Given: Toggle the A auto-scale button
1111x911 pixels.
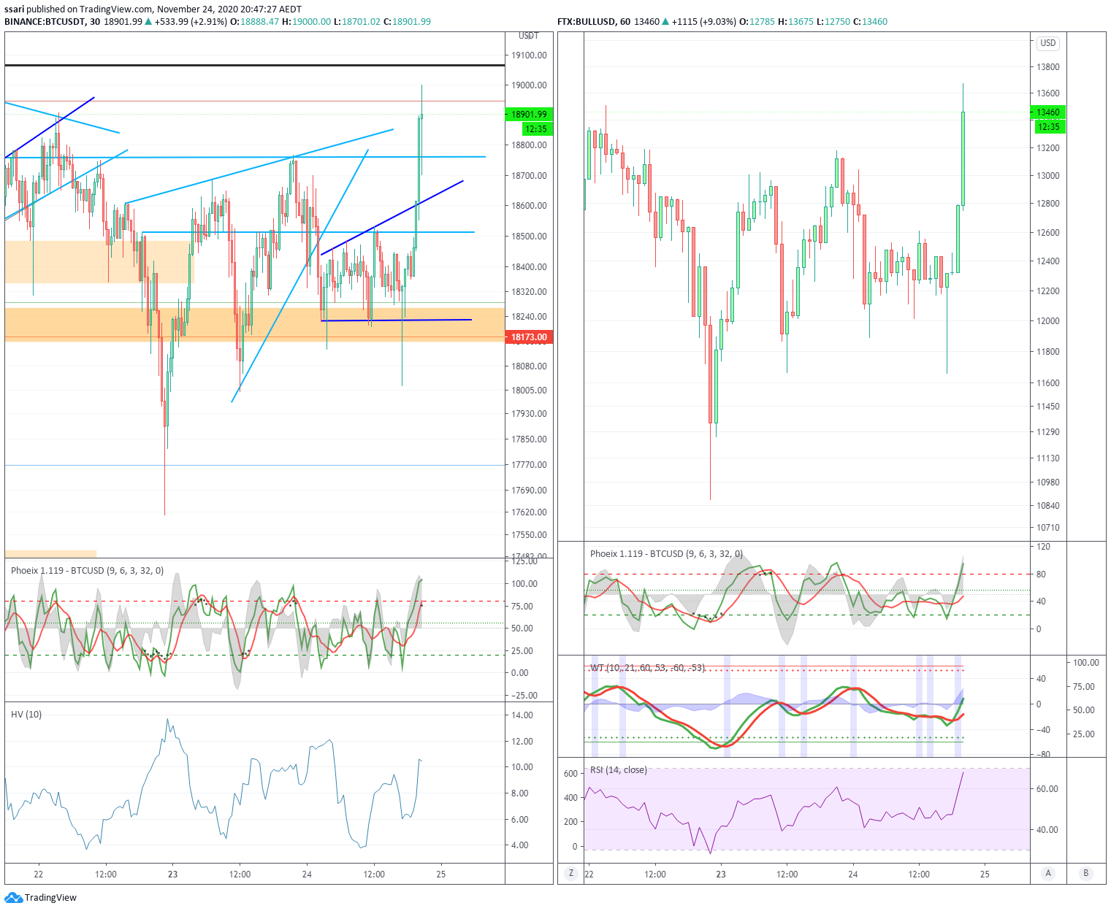Looking at the screenshot, I should pyautogui.click(x=1048, y=873).
